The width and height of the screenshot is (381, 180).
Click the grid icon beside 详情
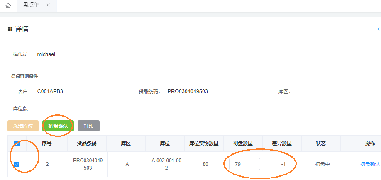tap(10, 29)
